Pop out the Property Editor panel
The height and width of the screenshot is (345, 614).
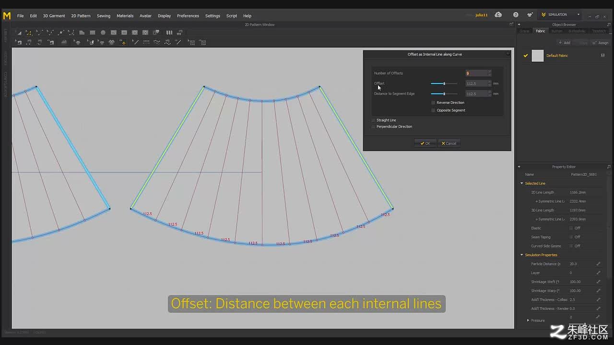point(609,167)
